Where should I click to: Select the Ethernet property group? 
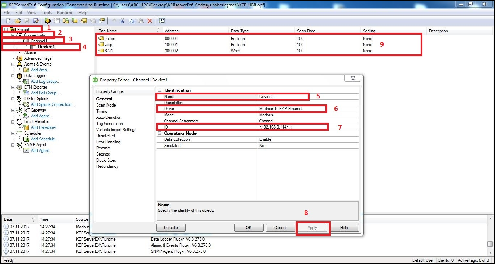pos(104,148)
